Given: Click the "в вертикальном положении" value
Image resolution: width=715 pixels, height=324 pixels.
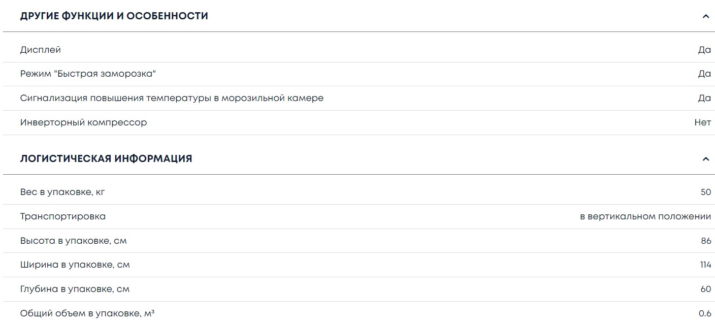Looking at the screenshot, I should point(645,216).
